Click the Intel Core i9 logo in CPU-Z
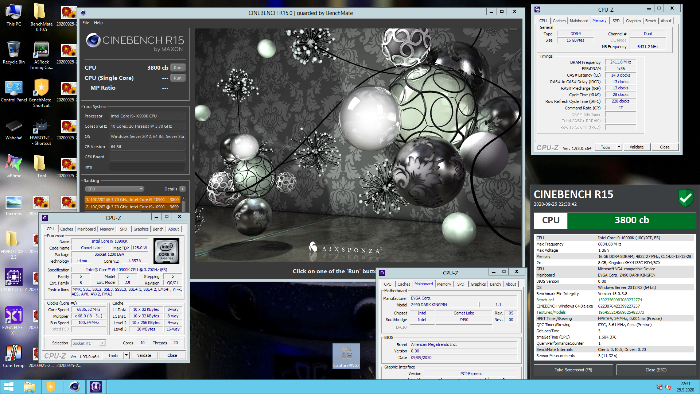Image resolution: width=700 pixels, height=394 pixels. (x=167, y=251)
